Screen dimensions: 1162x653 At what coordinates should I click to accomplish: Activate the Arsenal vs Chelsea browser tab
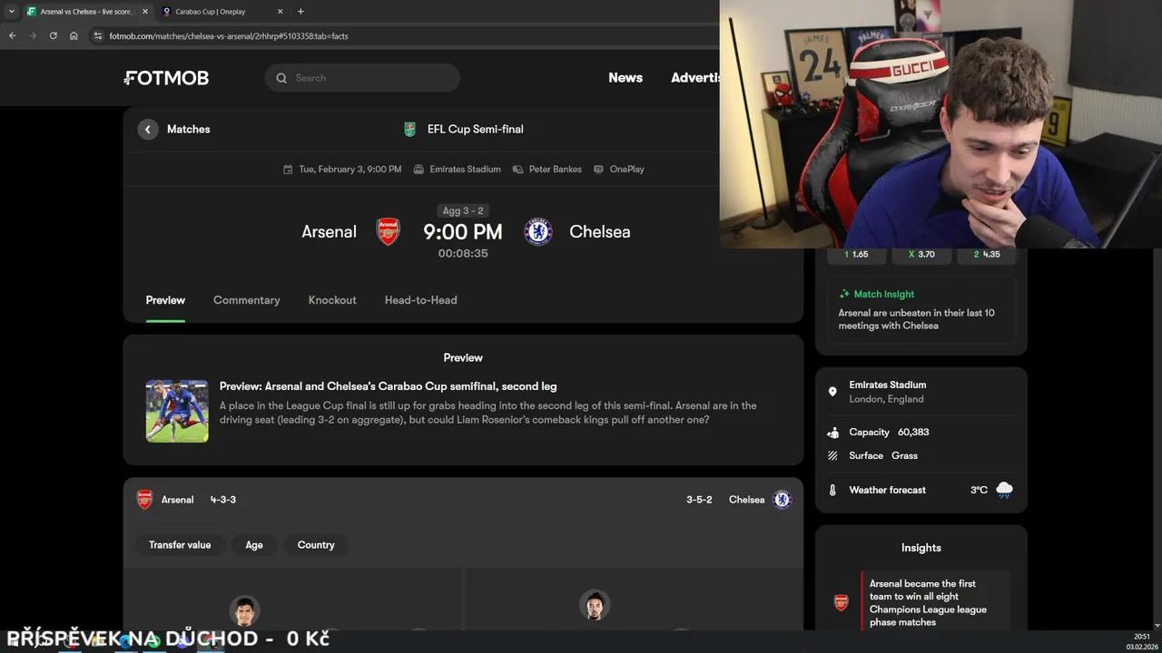click(x=85, y=12)
